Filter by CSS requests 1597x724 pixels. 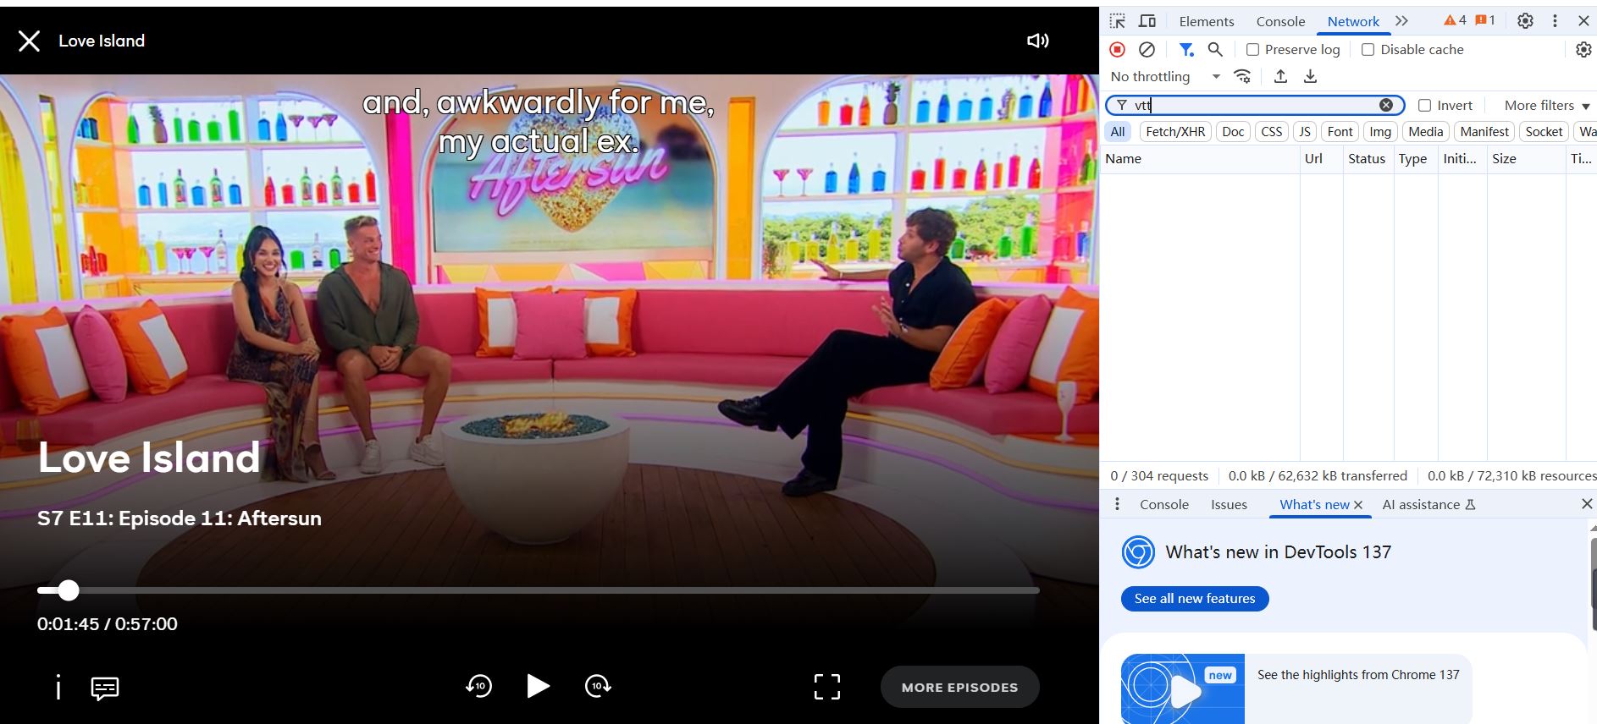(1272, 132)
